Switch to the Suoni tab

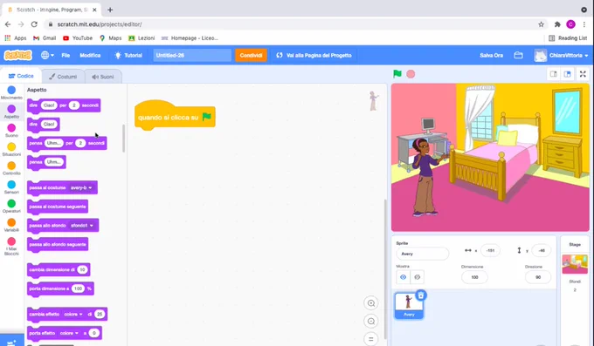click(103, 77)
